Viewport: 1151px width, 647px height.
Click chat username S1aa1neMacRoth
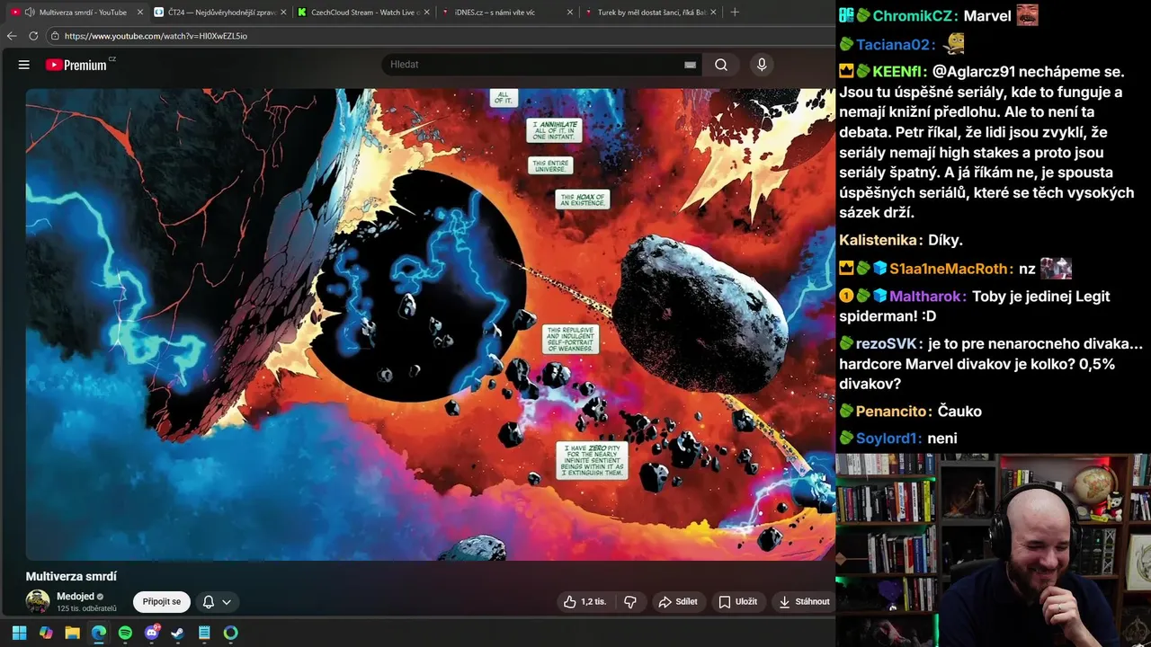pos(950,269)
